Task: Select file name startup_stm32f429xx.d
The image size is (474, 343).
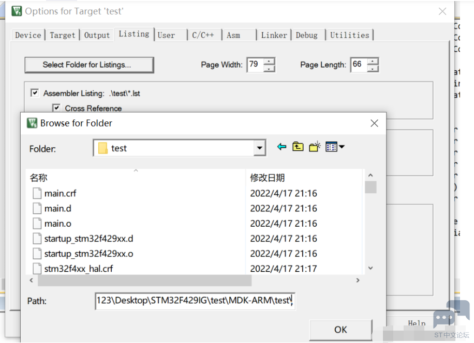Action: click(88, 238)
